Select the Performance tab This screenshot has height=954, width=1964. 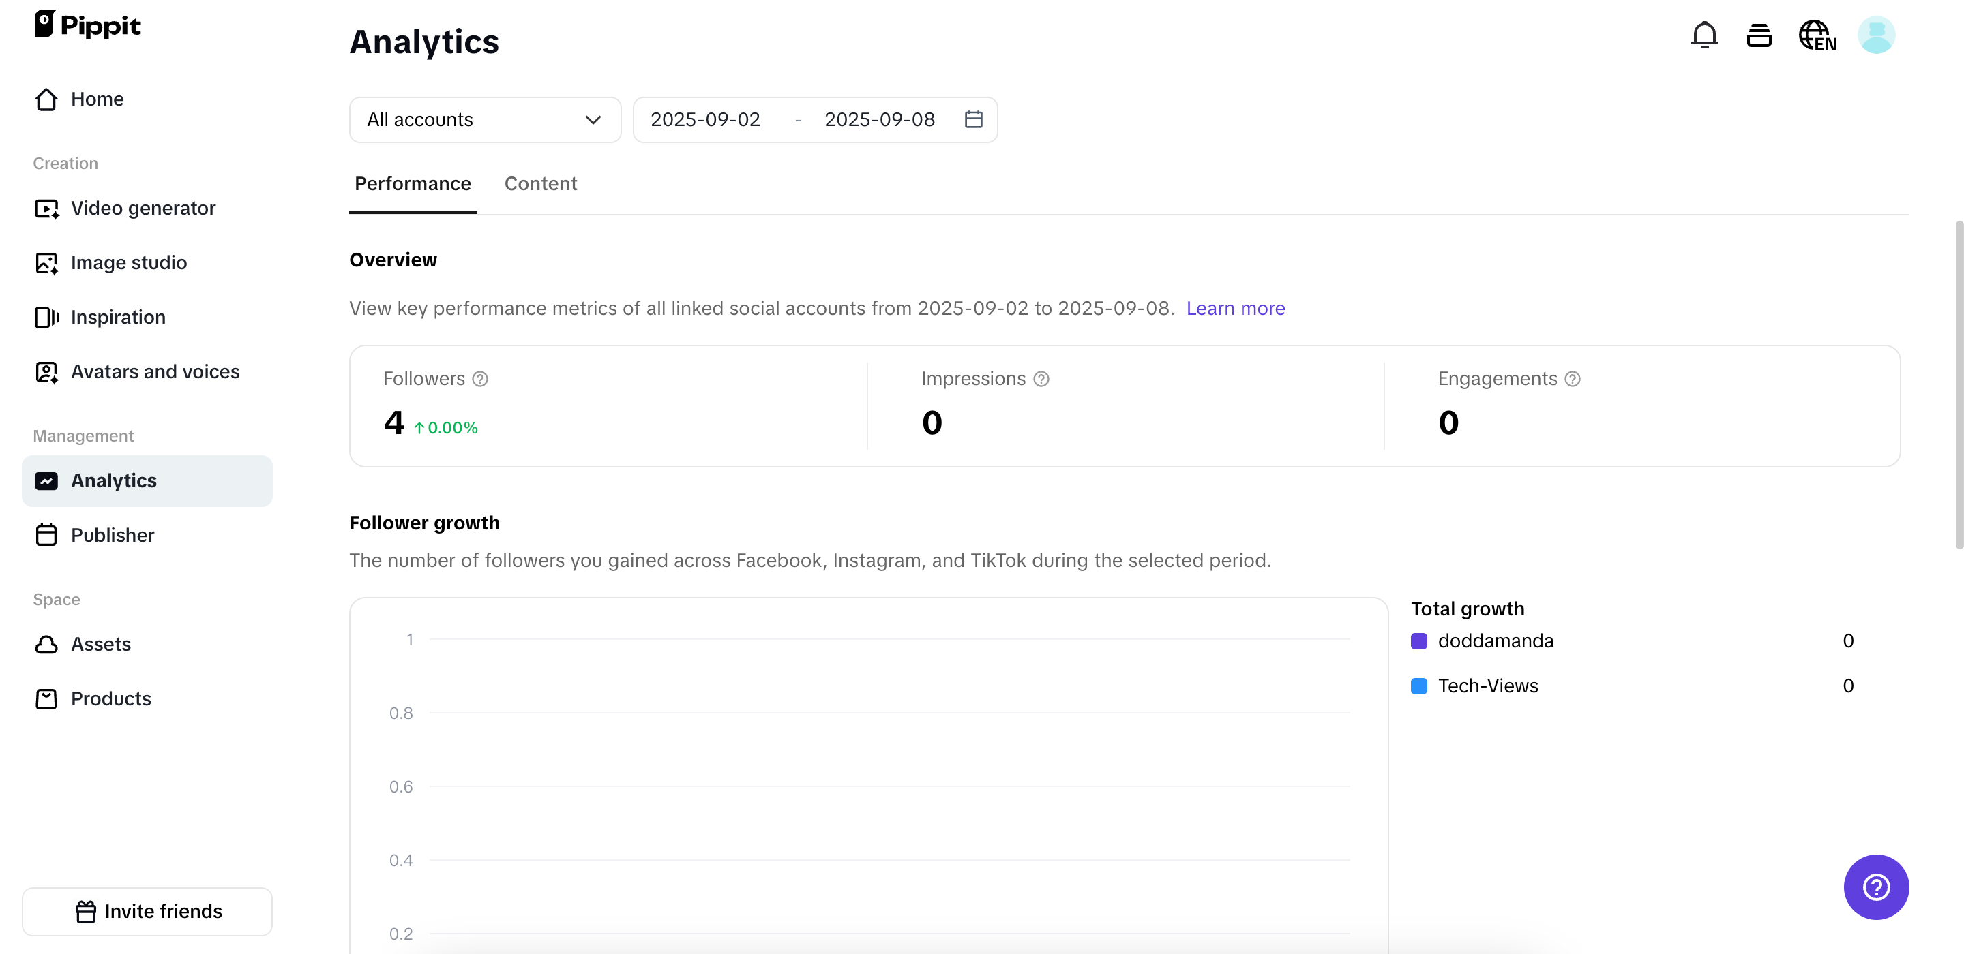413,183
